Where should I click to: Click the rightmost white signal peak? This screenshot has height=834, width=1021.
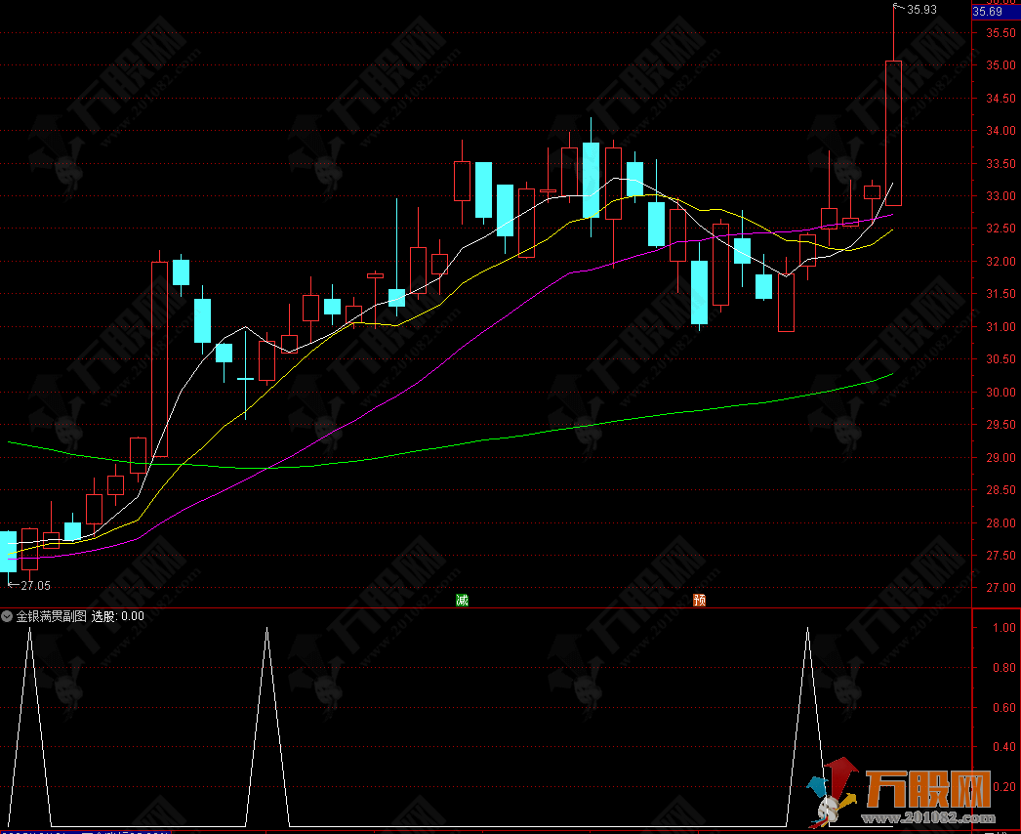tap(808, 635)
